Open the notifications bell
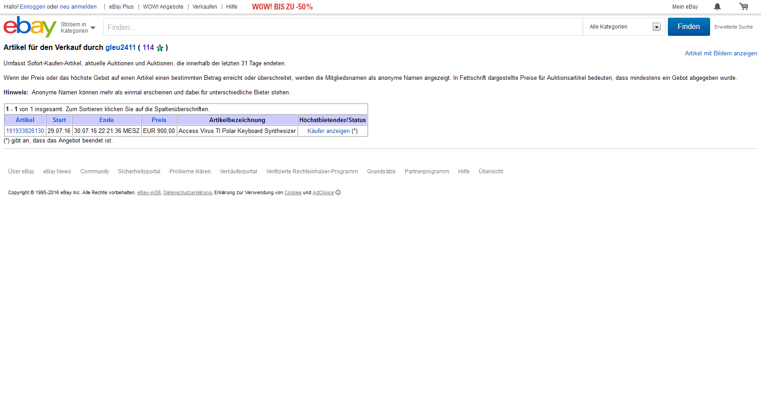This screenshot has height=412, width=761. [717, 7]
